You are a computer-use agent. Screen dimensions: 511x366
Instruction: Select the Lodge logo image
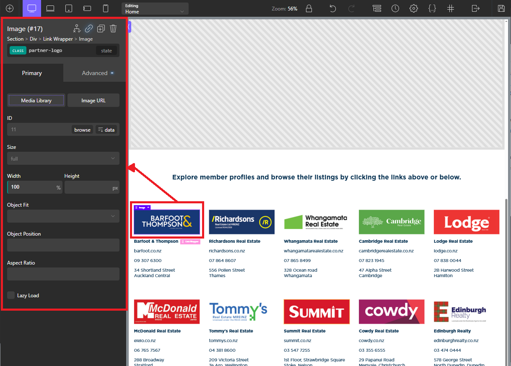pyautogui.click(x=467, y=222)
